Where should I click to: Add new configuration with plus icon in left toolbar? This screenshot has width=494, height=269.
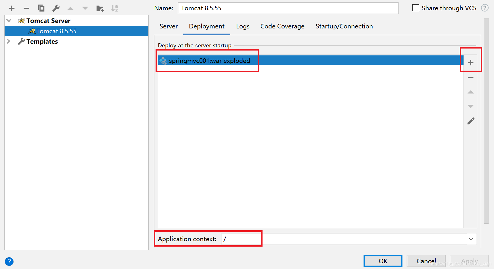click(x=12, y=8)
